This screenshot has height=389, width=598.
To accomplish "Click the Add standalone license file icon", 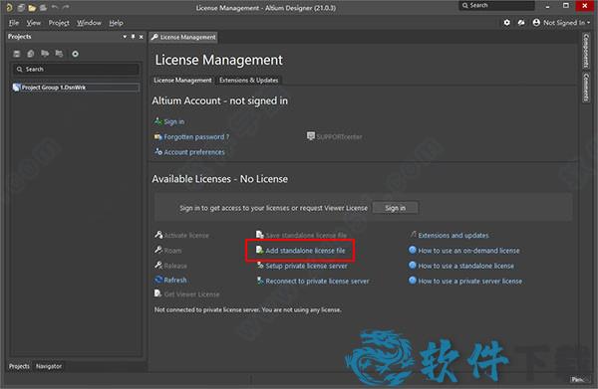I will point(260,250).
